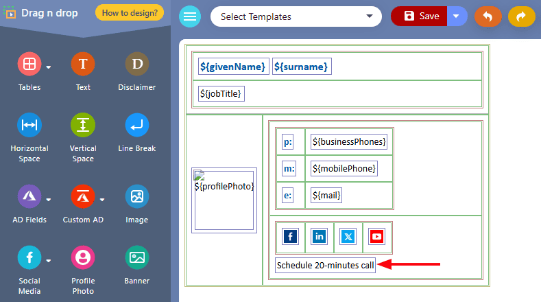Screen dimensions: 541x302
Task: Select the m: label cell
Action: pos(289,169)
